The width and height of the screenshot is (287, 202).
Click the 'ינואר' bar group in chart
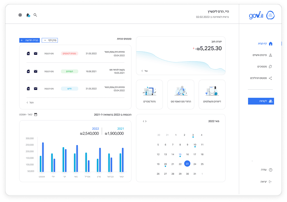[122, 160]
